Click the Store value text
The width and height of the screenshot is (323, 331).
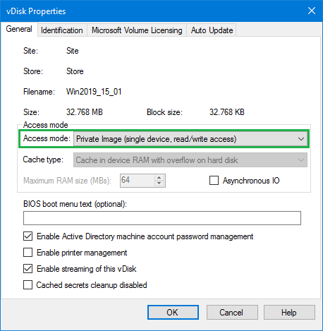(75, 71)
